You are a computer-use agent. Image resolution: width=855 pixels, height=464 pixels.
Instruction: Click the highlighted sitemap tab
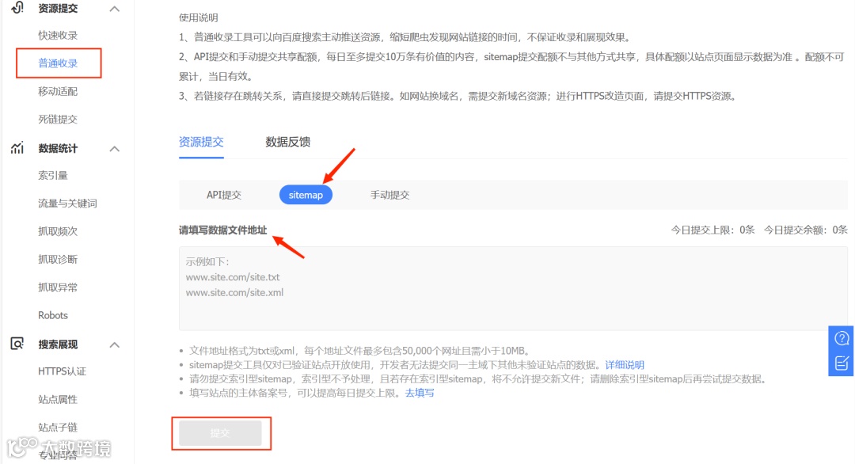coord(306,194)
